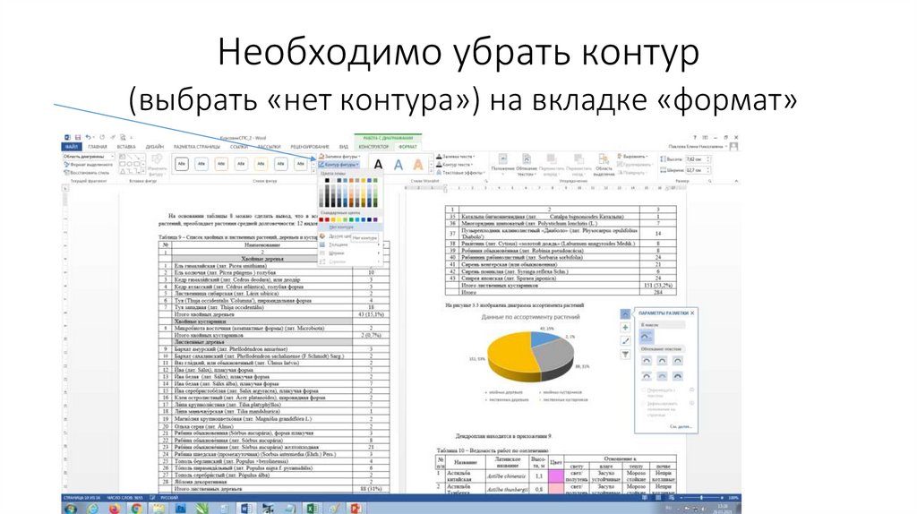Pick black theme color swatch
Screen dimensions: 917x514
click(327, 180)
